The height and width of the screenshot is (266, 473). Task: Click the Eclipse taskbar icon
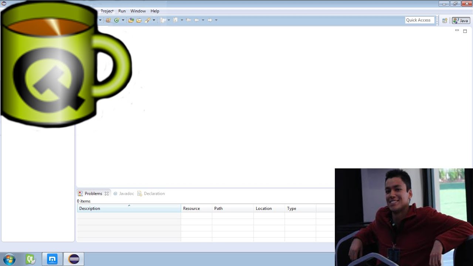[74, 259]
